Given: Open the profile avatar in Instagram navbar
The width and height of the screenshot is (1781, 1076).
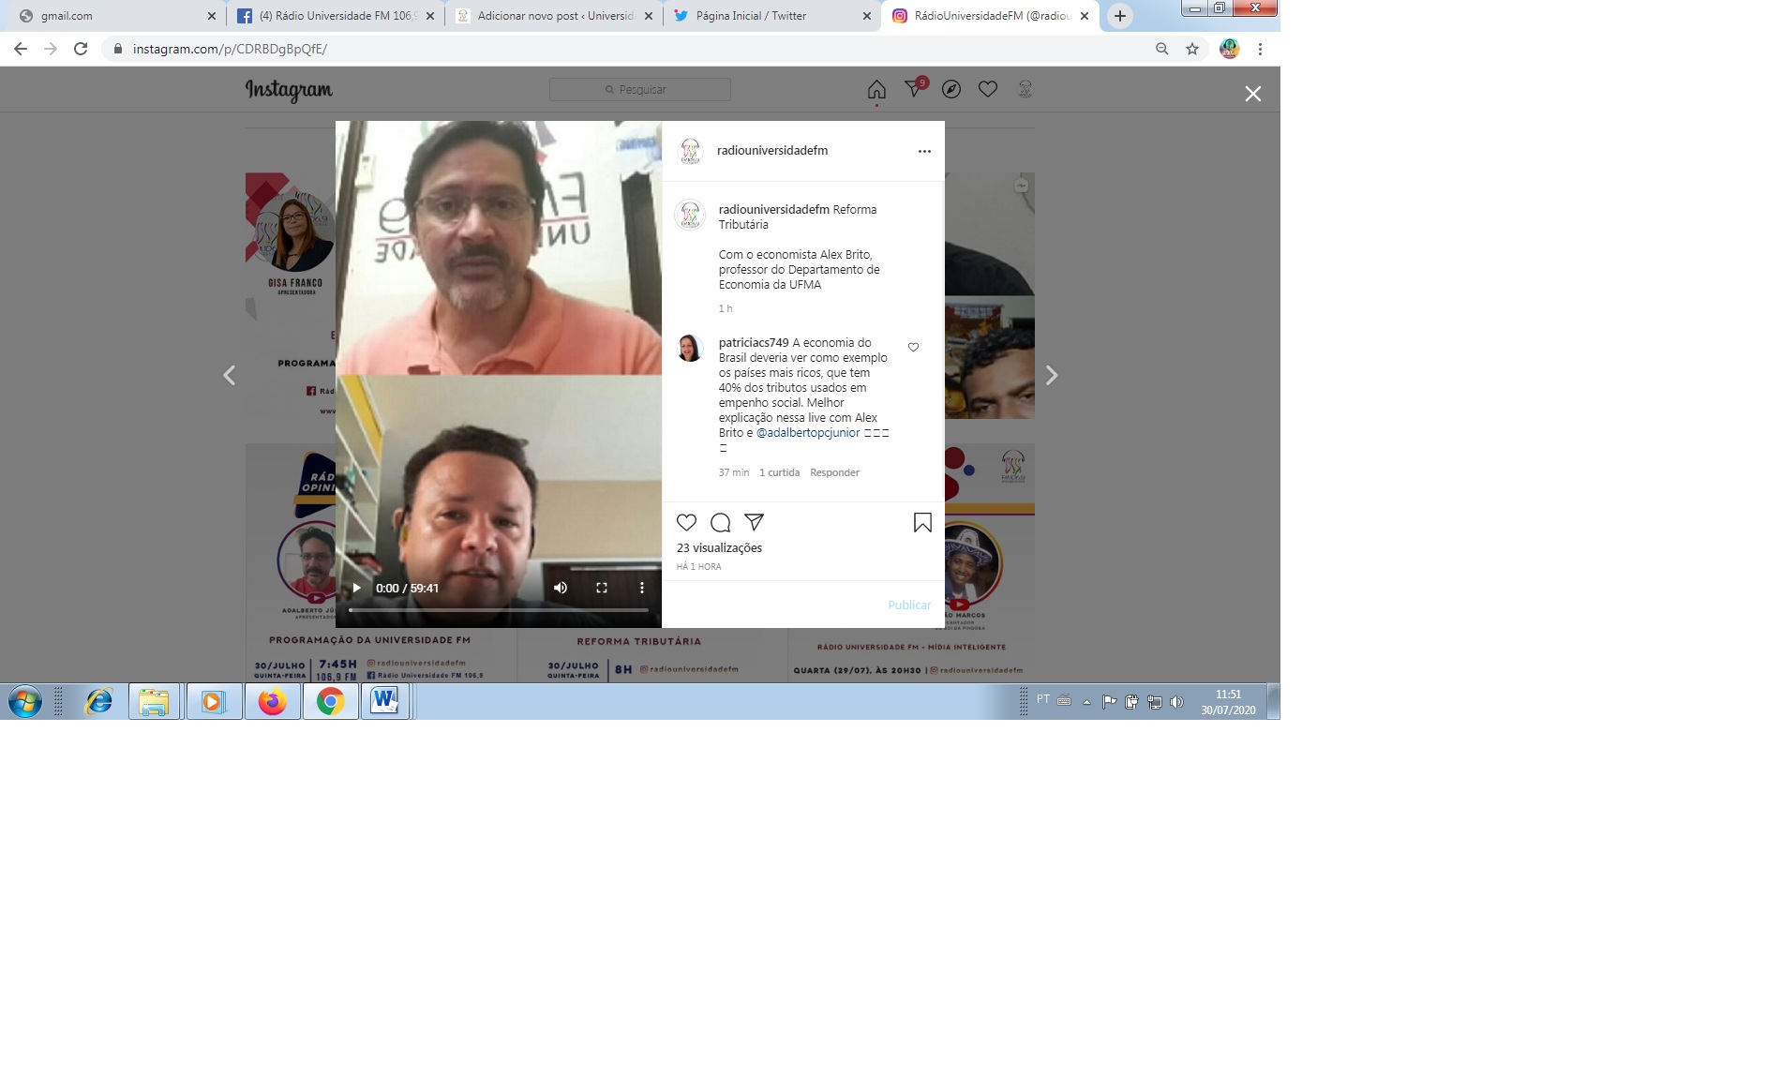Looking at the screenshot, I should [1025, 89].
